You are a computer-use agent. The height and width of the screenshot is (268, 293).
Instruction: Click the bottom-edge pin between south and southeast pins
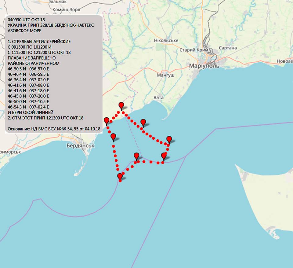(136, 156)
